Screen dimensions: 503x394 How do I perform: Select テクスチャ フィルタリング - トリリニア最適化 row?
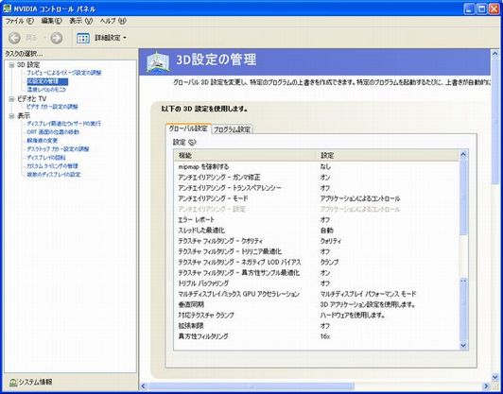coord(317,251)
